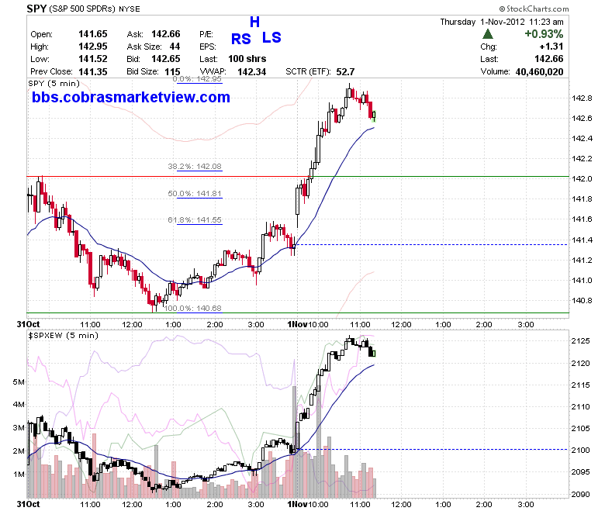The image size is (605, 511).
Task: Click the +0.93% percent change value
Action: click(544, 34)
